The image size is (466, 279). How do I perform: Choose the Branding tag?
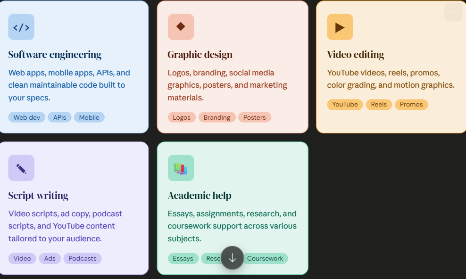point(217,117)
